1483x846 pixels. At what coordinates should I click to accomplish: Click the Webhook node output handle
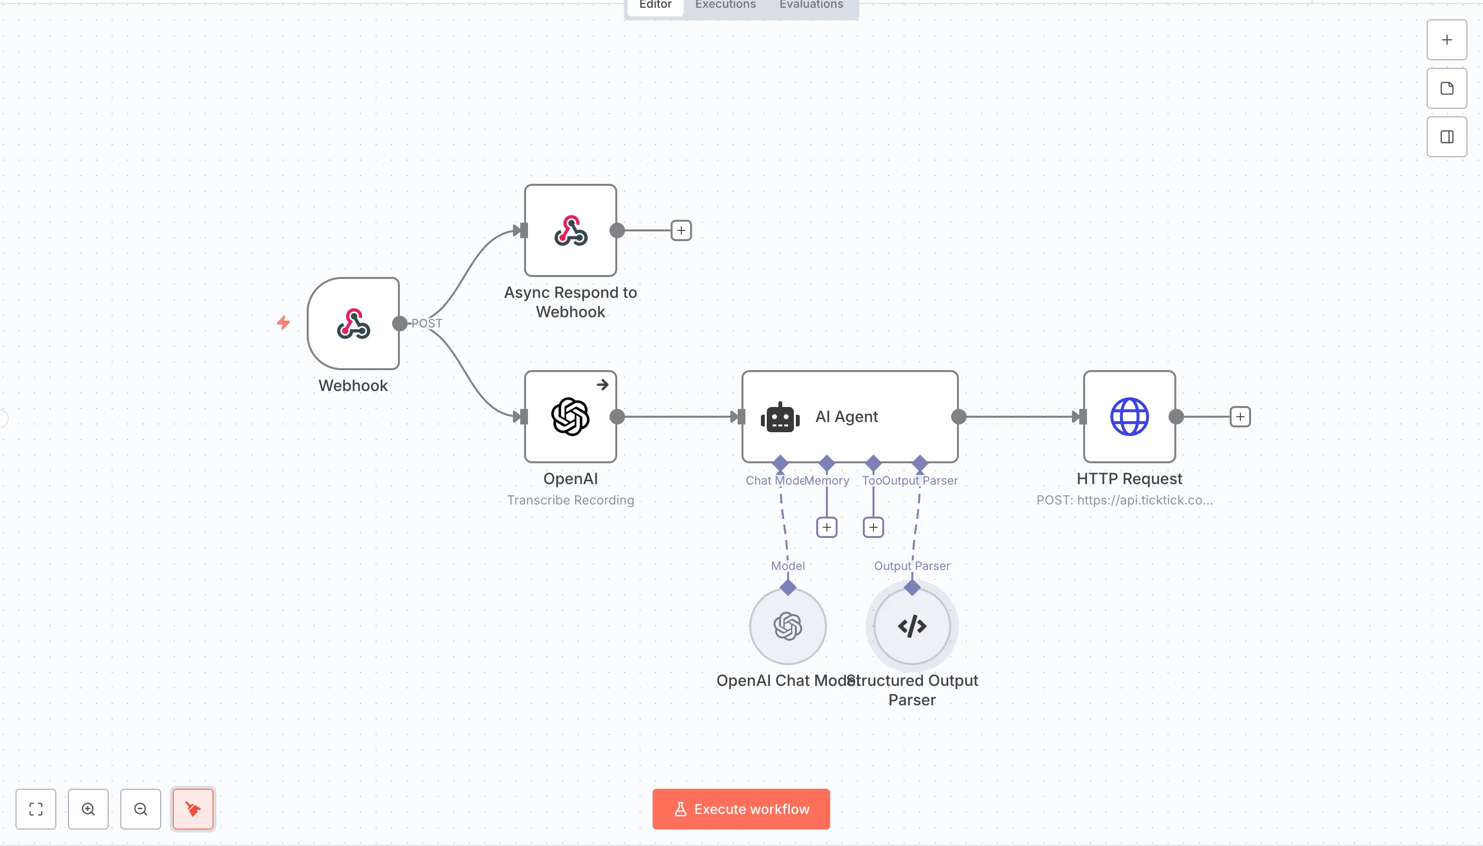click(x=399, y=324)
